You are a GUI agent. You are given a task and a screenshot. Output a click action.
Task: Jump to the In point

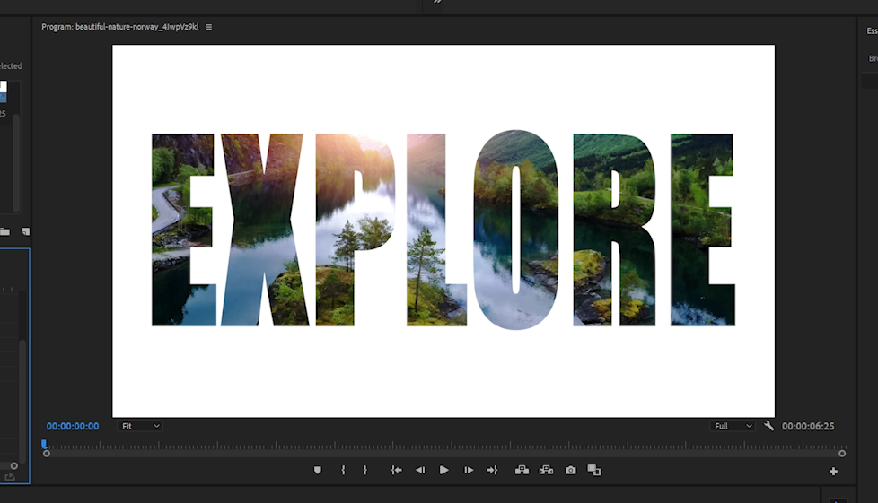[396, 471]
